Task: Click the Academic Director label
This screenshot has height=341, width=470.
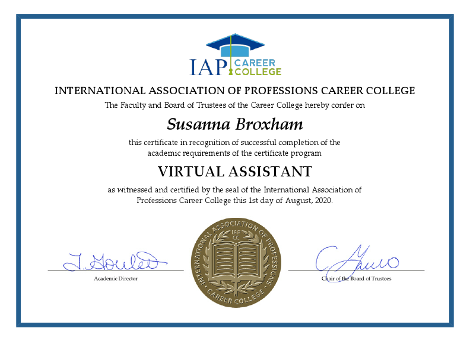Action: coord(116,278)
